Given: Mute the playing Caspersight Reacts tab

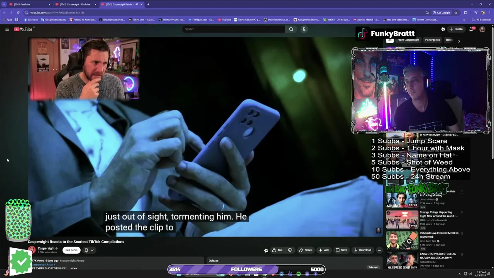Looking at the screenshot, I should coord(137,4).
